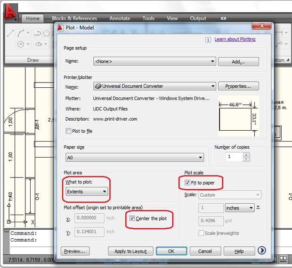Click the Draw panel title bar
The image size is (292, 268).
tap(29, 60)
